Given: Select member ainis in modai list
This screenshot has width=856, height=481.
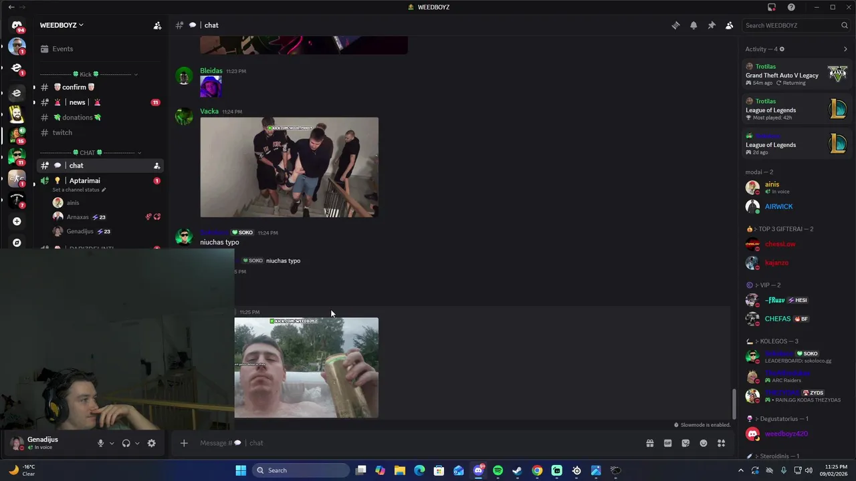Looking at the screenshot, I should click(796, 188).
